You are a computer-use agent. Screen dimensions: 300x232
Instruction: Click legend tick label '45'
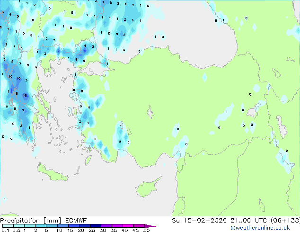[x=135, y=230]
